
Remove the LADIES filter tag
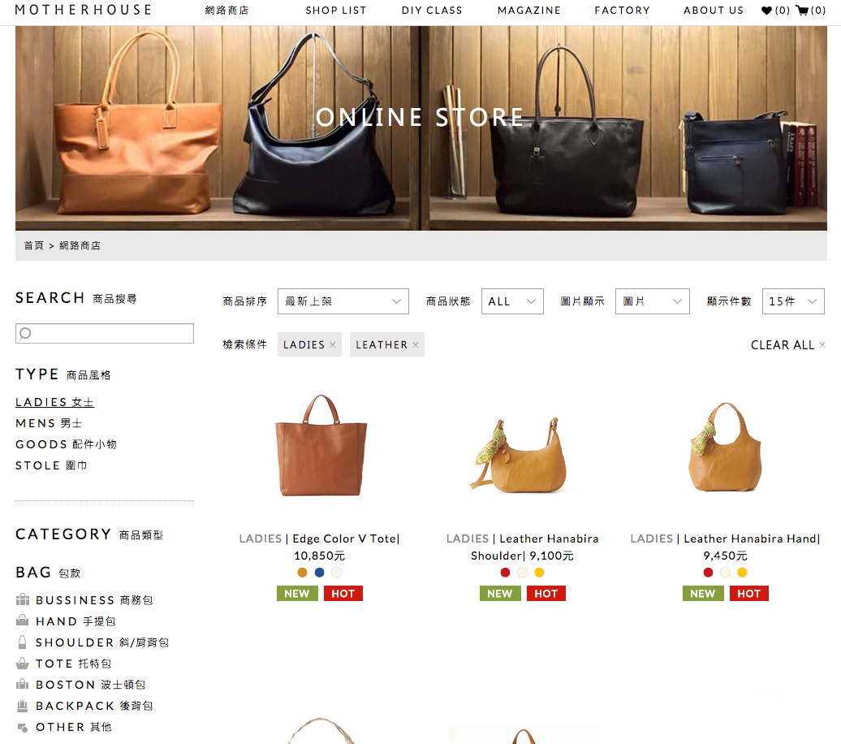coord(333,344)
